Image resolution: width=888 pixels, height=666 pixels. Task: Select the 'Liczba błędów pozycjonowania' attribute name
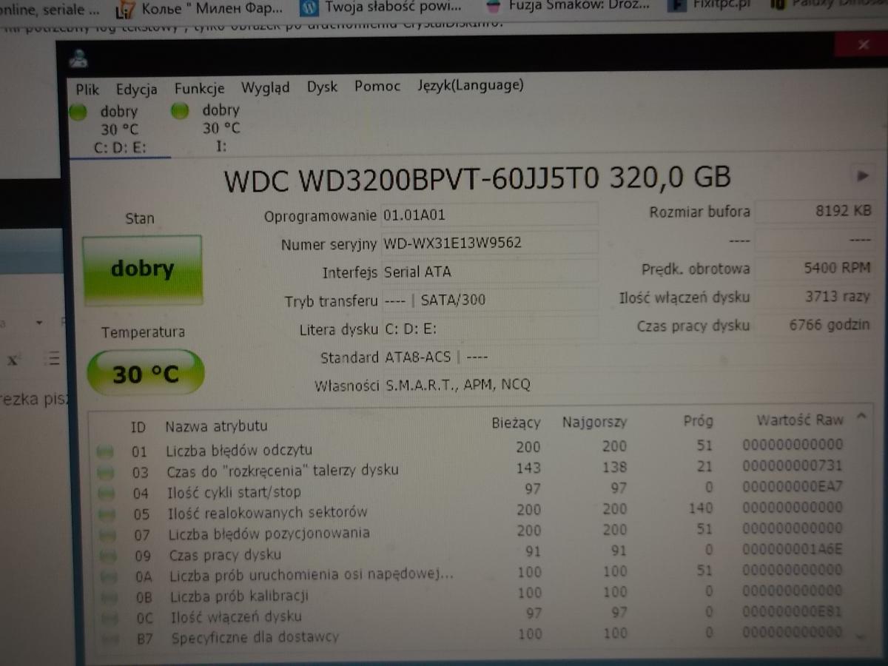click(x=269, y=534)
